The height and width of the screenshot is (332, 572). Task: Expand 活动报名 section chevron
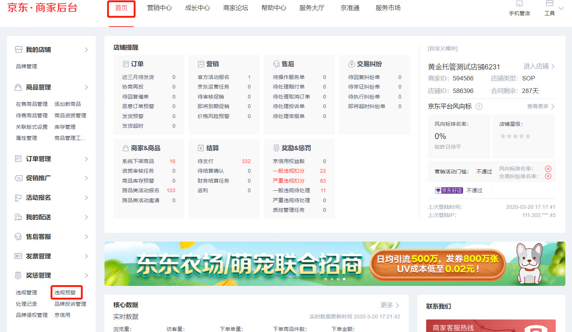pyautogui.click(x=86, y=198)
